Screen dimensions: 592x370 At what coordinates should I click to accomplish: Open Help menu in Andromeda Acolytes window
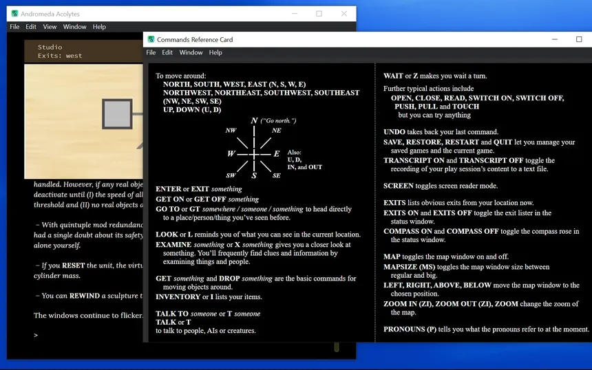99,27
